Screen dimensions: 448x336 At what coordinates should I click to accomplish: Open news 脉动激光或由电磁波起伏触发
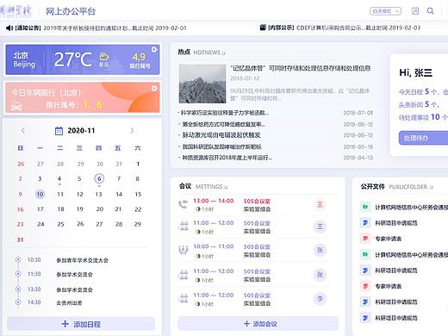pos(221,135)
